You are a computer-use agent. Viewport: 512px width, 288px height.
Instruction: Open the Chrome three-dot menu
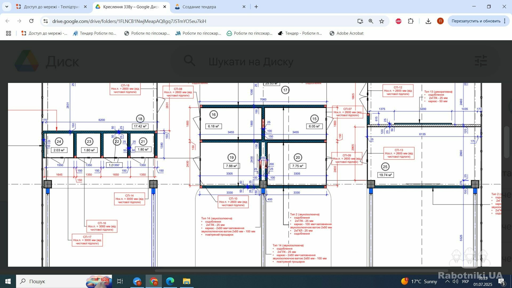(505, 21)
